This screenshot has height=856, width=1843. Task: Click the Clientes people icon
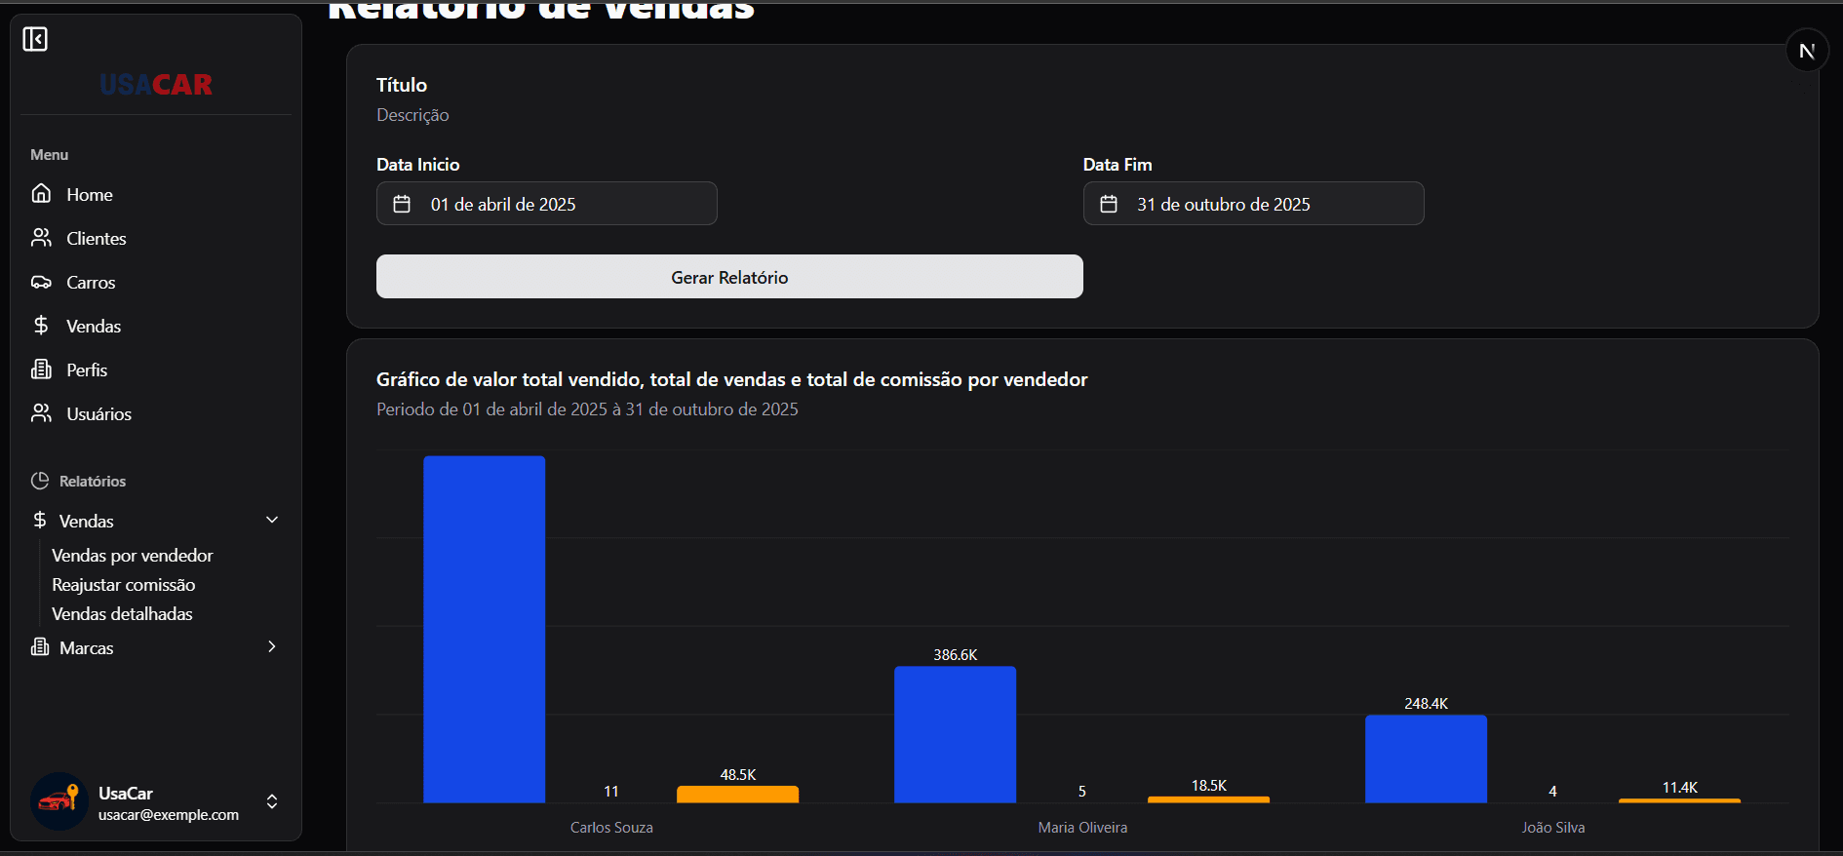(x=41, y=238)
